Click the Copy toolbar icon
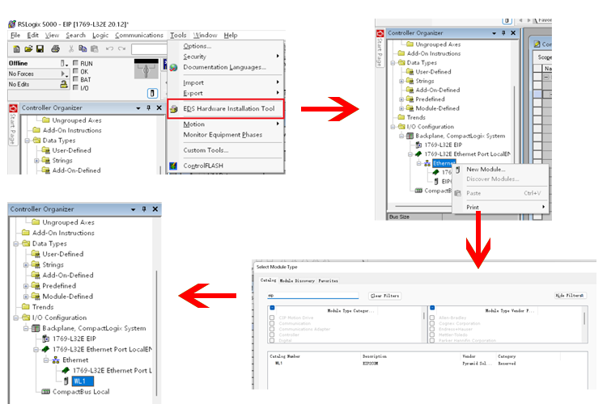 pos(83,48)
